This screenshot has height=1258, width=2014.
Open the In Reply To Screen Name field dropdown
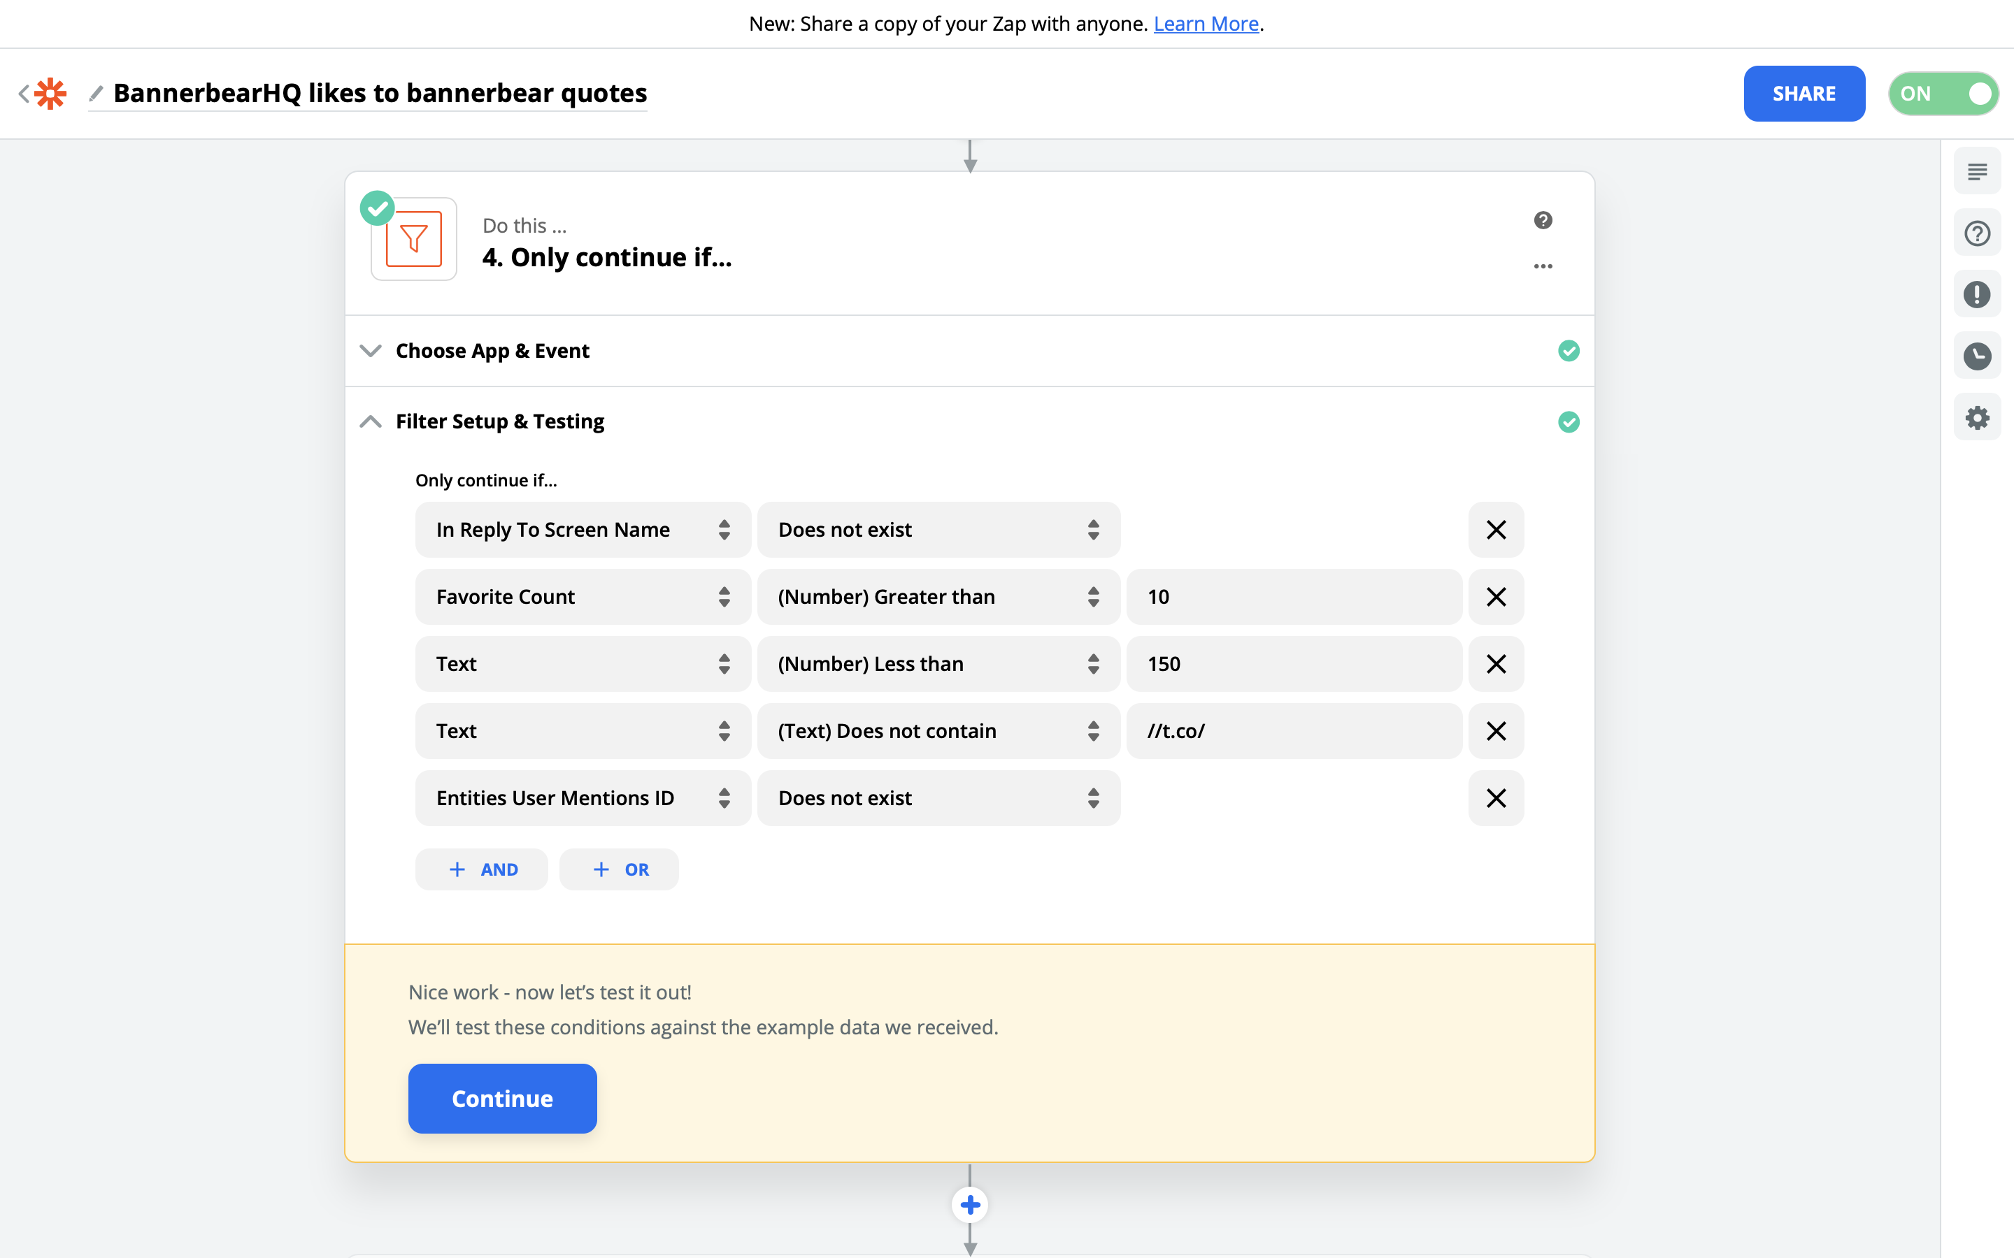click(x=583, y=530)
